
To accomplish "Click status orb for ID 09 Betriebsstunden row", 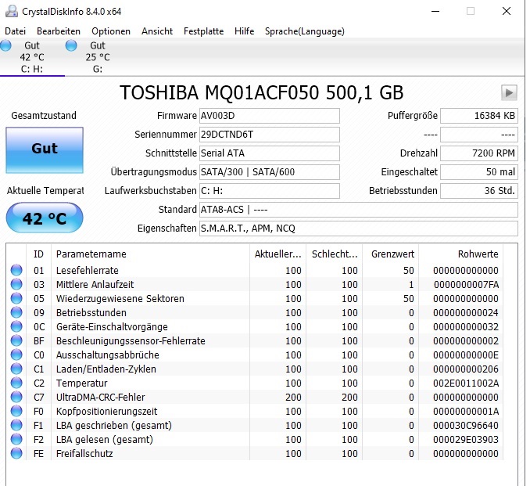I will pyautogui.click(x=16, y=312).
